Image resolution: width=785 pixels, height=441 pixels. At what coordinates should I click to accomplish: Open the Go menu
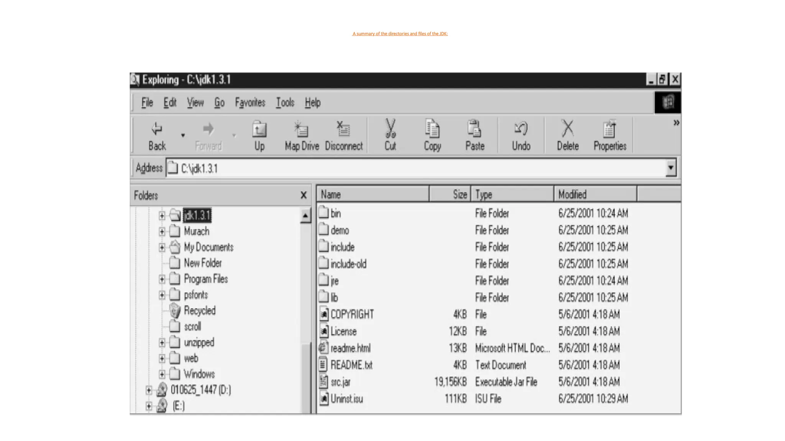(x=219, y=103)
